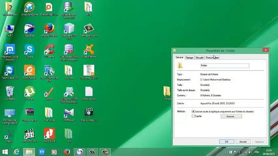Click the folder name input field
This screenshot has width=278, height=156.
coord(225,65)
